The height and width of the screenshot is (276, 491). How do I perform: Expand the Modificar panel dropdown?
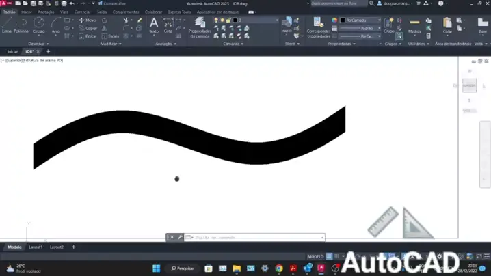110,44
